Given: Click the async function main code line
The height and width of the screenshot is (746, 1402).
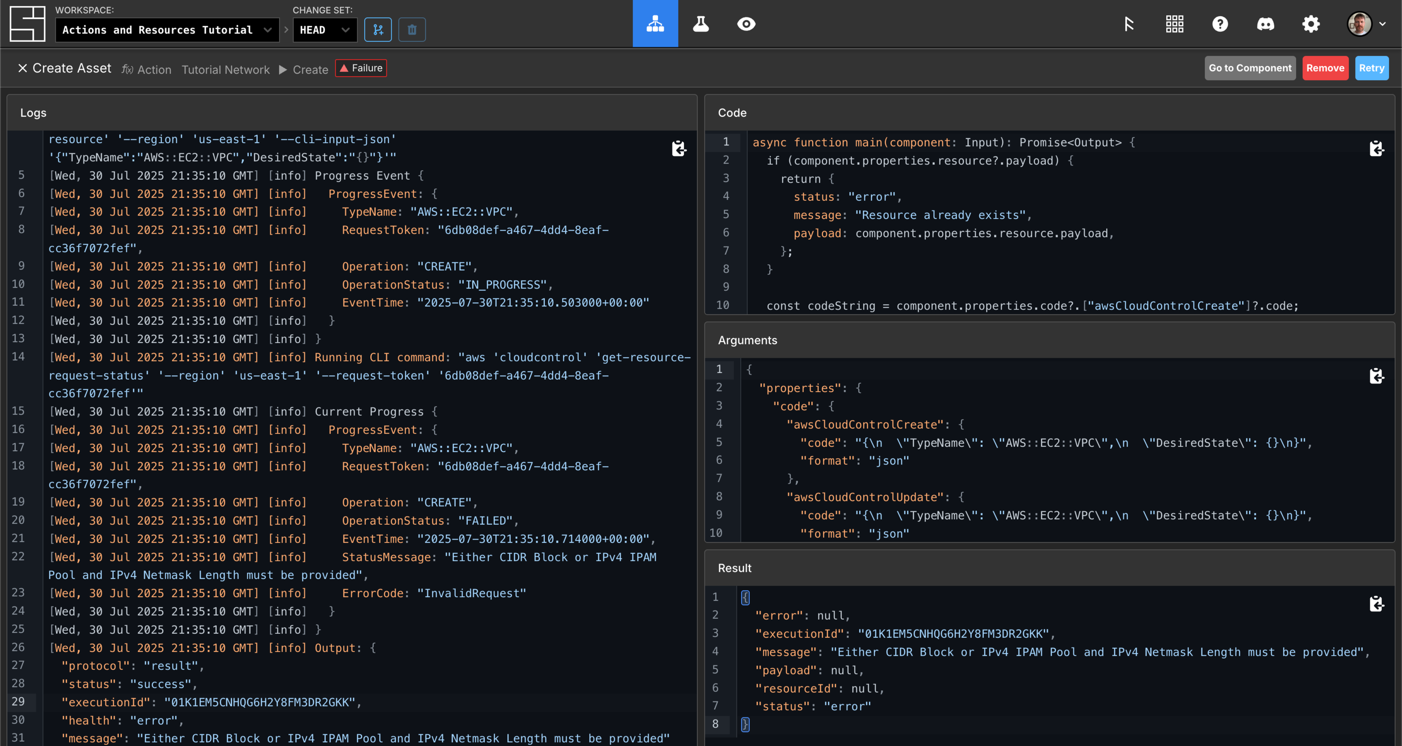Looking at the screenshot, I should [943, 142].
